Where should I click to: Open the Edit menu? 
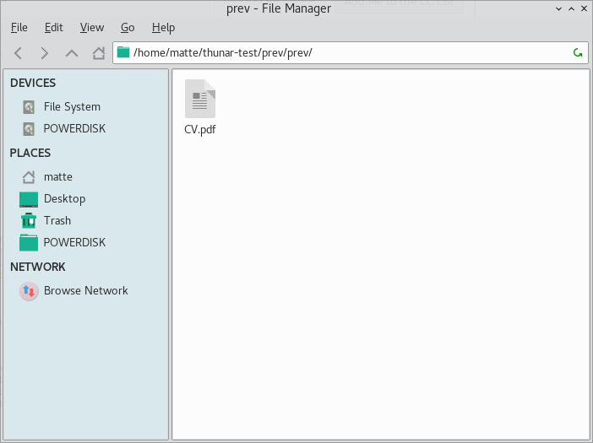[x=54, y=28]
